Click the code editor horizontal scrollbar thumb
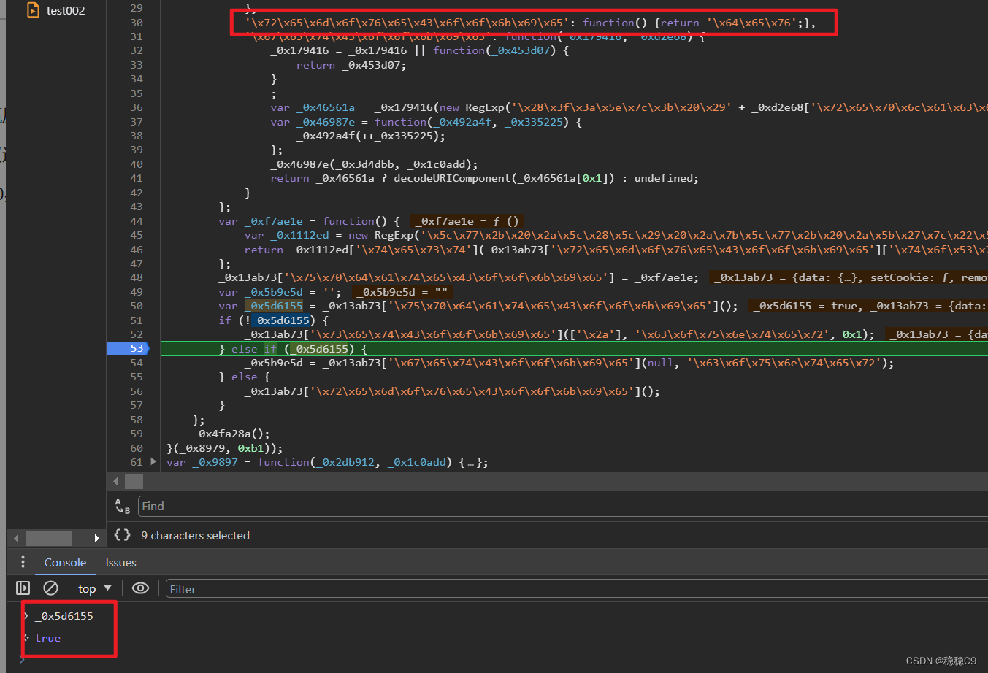The width and height of the screenshot is (988, 673). tap(134, 481)
